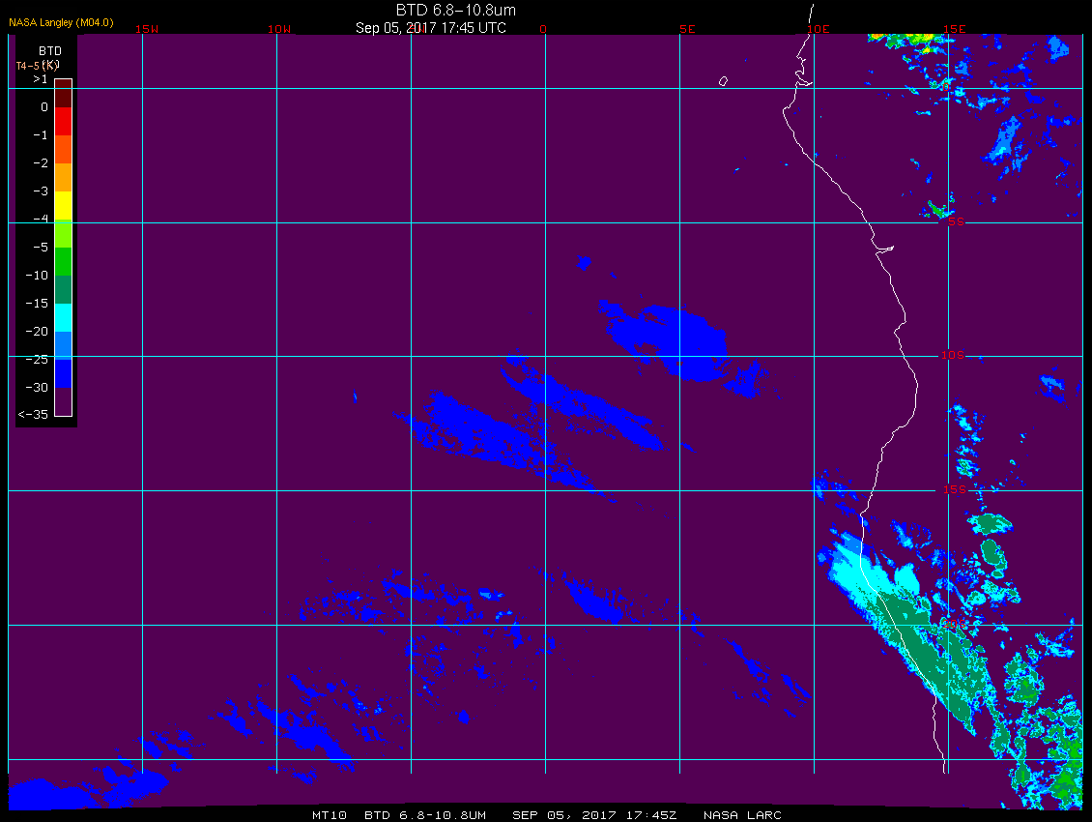Click the '10S' latitude label
The height and width of the screenshot is (822, 1092).
[x=953, y=356]
